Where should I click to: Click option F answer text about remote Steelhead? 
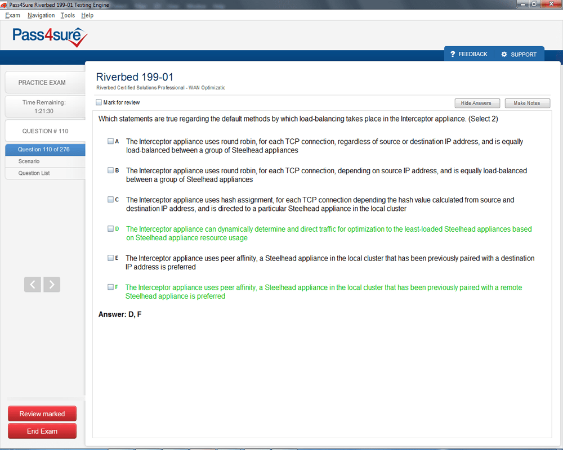pos(324,292)
